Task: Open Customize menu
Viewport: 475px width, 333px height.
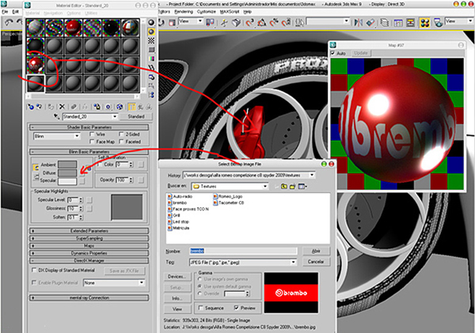Action: coord(207,12)
